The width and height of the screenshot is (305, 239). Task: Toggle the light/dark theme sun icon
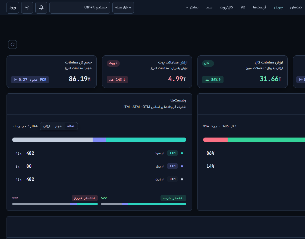27,8
